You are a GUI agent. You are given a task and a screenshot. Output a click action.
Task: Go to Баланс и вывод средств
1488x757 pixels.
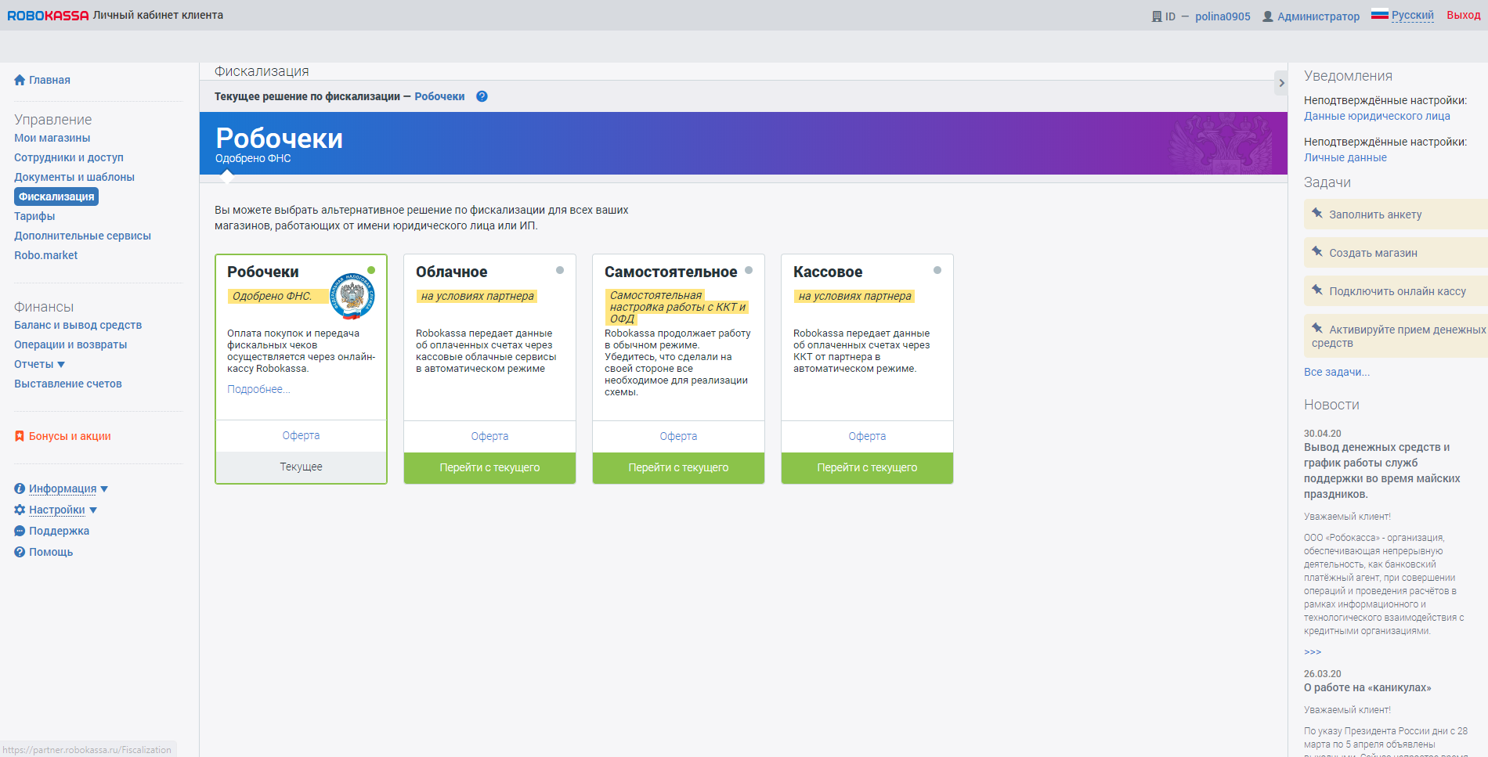[78, 325]
